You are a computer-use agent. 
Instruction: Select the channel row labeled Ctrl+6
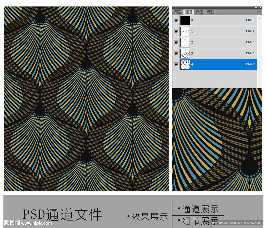coord(215,54)
